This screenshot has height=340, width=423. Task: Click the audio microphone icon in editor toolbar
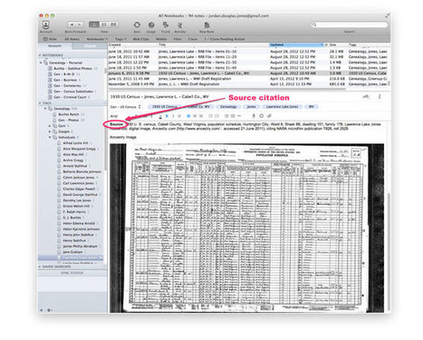point(254,116)
